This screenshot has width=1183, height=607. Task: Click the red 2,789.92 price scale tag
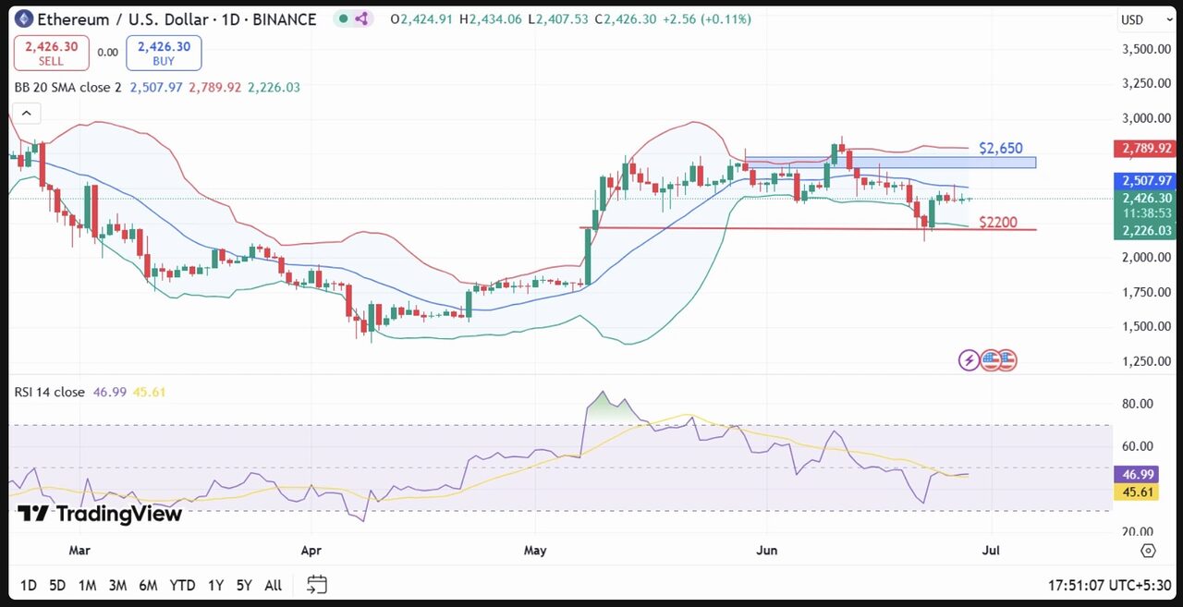click(1146, 148)
